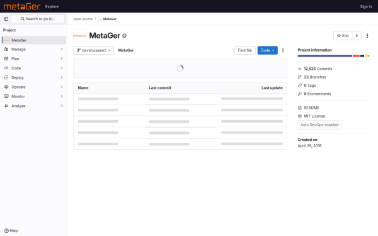Viewport: 378px width, 236px height.
Task: Expand the Operate section chevron
Action: coord(62,87)
